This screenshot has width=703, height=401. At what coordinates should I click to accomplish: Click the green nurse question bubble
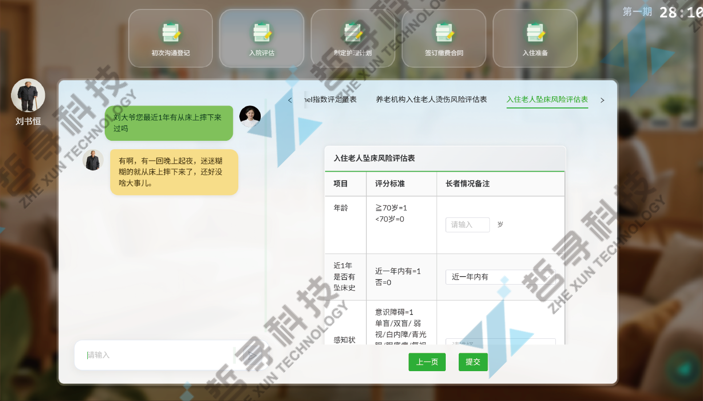tap(169, 123)
